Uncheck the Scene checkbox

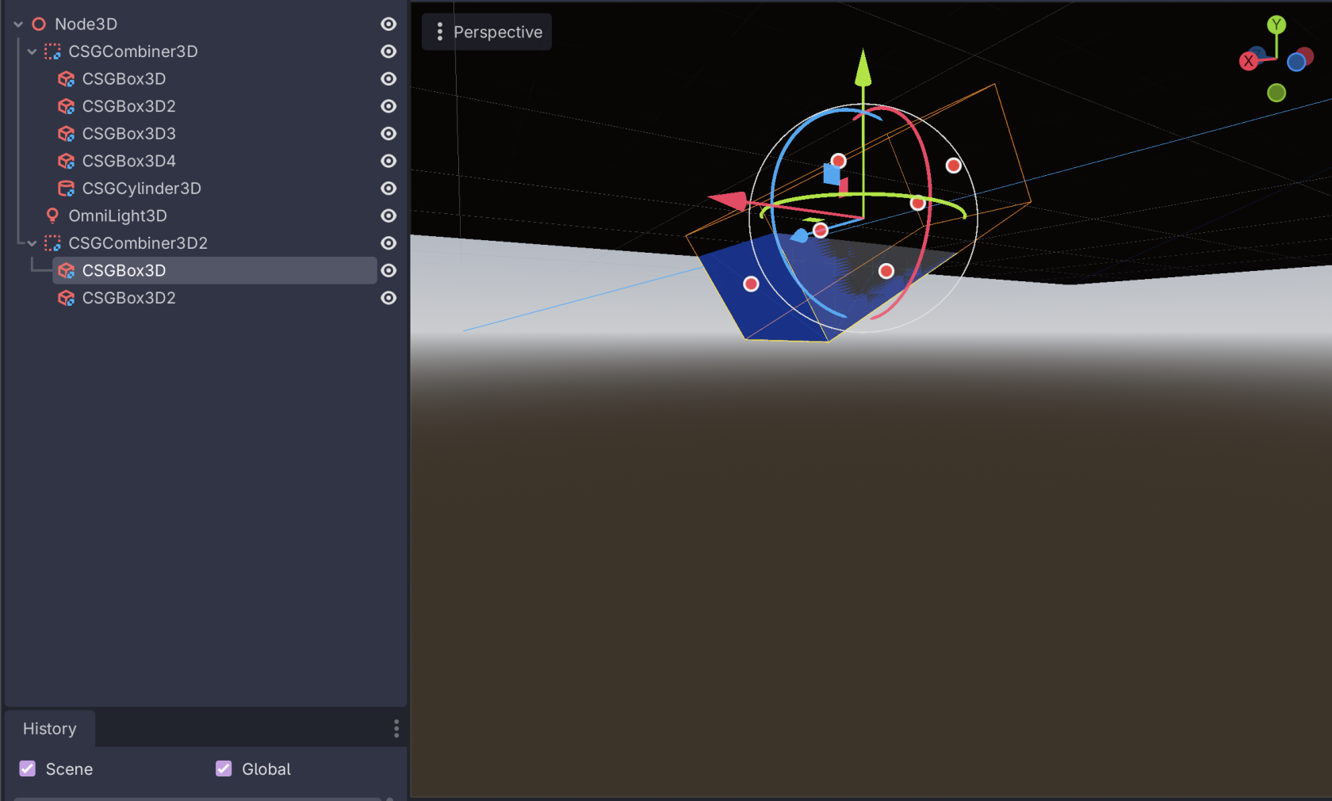coord(26,768)
